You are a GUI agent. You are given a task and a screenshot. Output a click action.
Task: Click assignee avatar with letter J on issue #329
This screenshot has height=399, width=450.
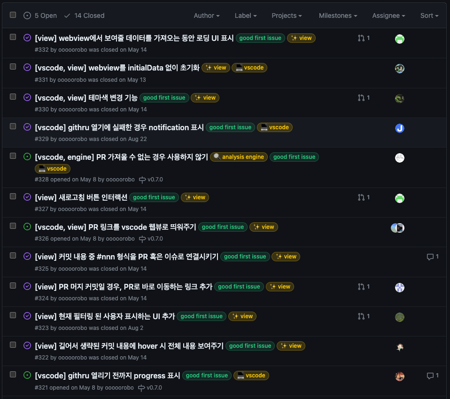coord(399,128)
